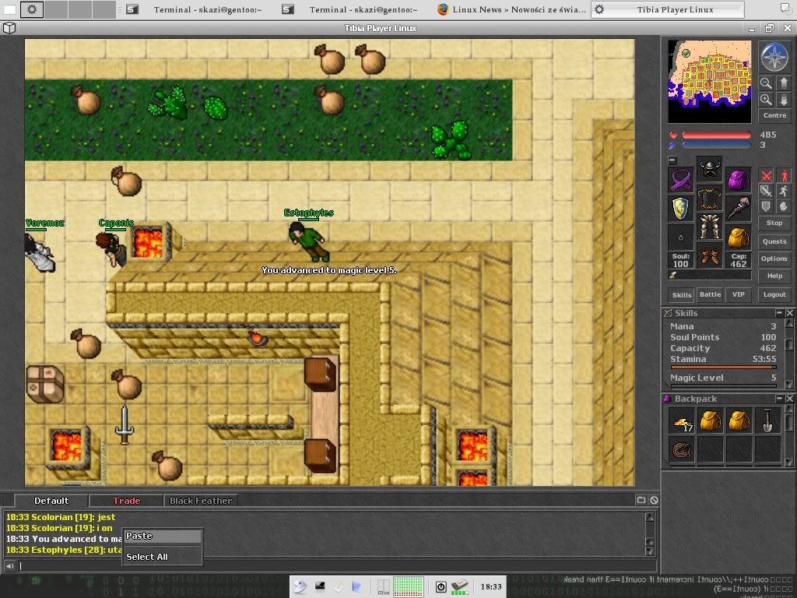Open the Black Feather chat tab
The image size is (797, 598).
tap(201, 501)
